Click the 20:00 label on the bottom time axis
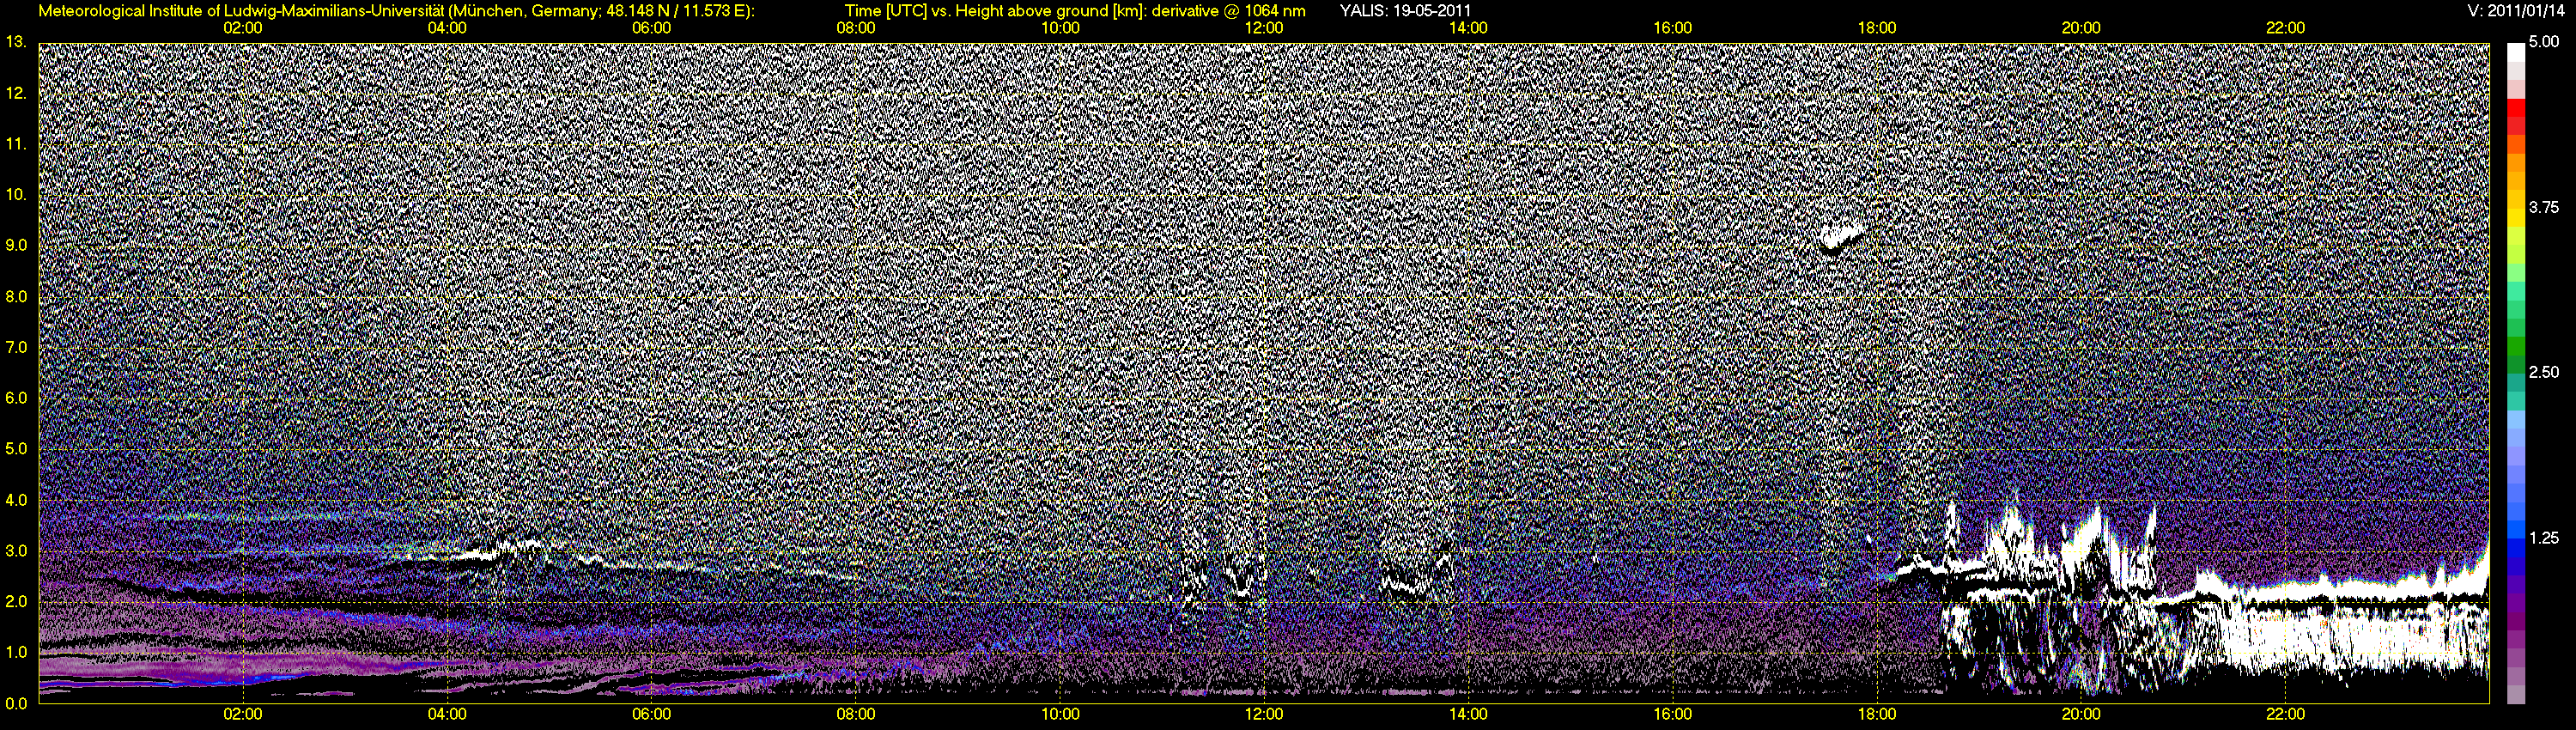 coord(2081,714)
